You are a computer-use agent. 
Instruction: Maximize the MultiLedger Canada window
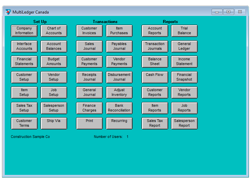point(228,12)
